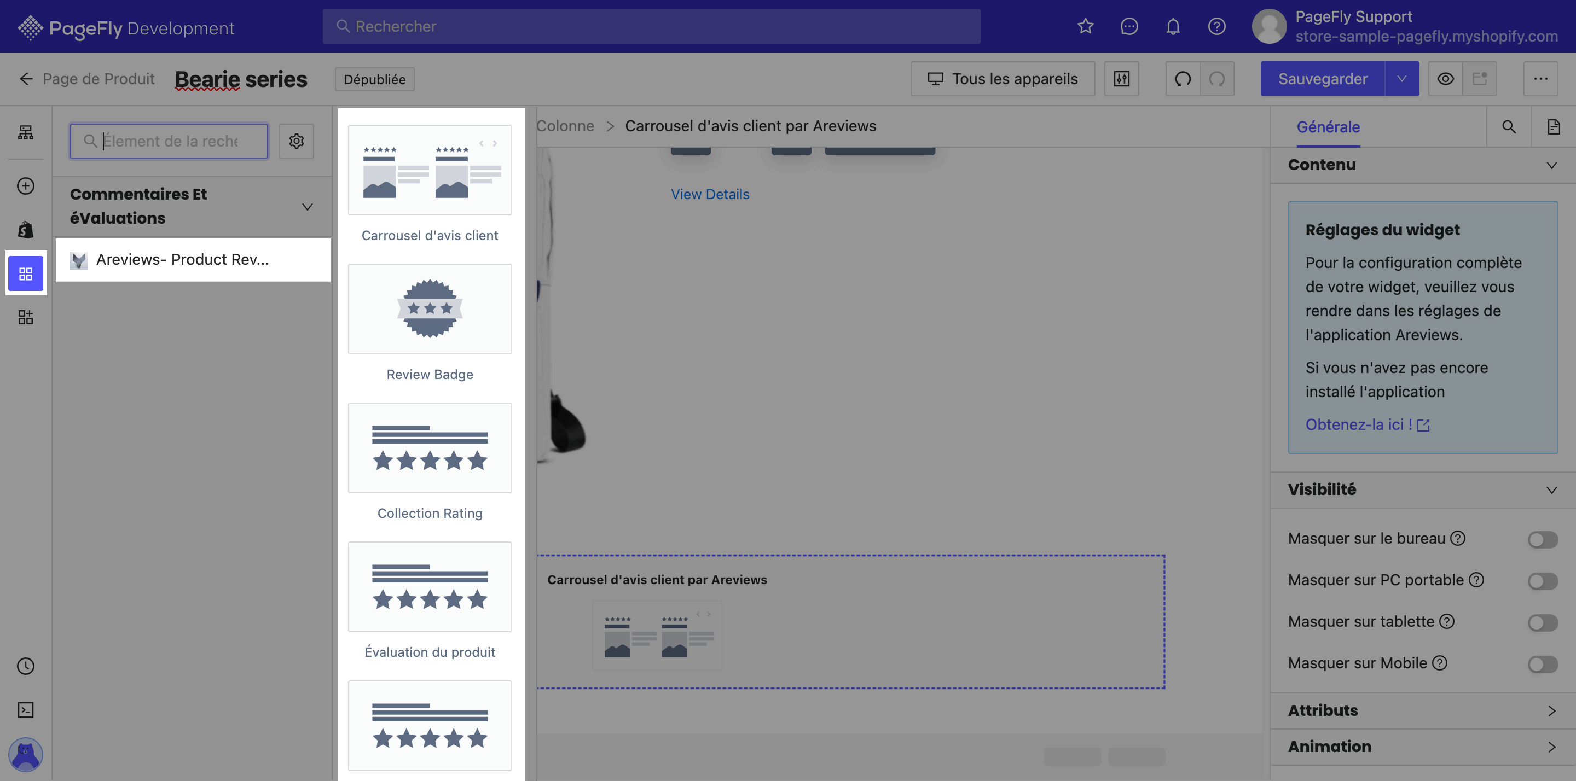1576x781 pixels.
Task: Click the Dépubliée status badge
Action: pyautogui.click(x=374, y=79)
